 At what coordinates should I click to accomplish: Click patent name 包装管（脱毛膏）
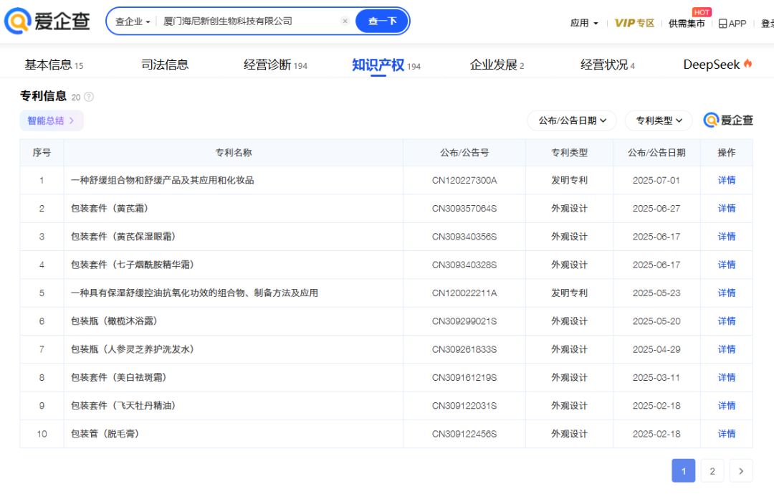click(105, 434)
